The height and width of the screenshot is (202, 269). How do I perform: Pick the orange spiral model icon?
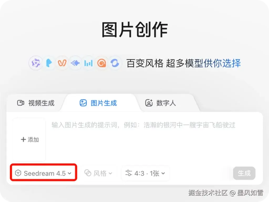point(102,63)
